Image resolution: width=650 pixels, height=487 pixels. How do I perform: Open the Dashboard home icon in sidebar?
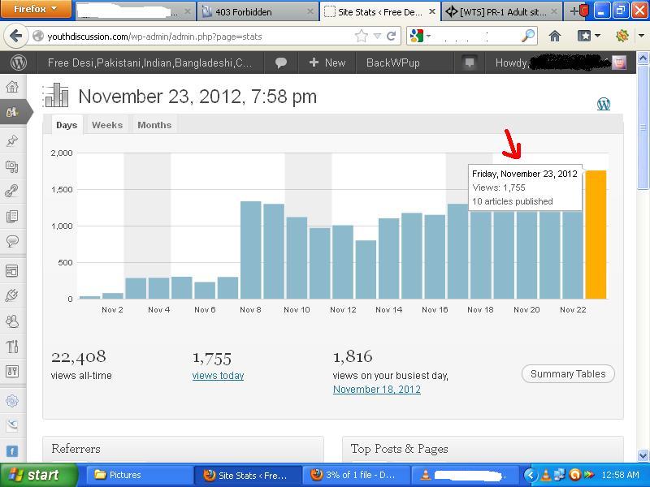click(12, 87)
